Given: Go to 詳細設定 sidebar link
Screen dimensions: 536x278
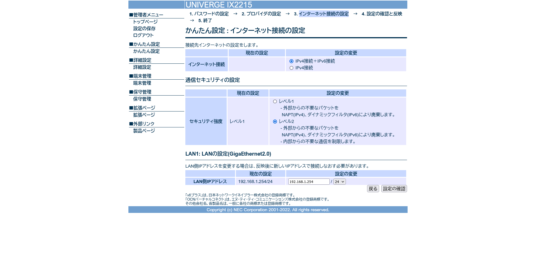Looking at the screenshot, I should [142, 67].
